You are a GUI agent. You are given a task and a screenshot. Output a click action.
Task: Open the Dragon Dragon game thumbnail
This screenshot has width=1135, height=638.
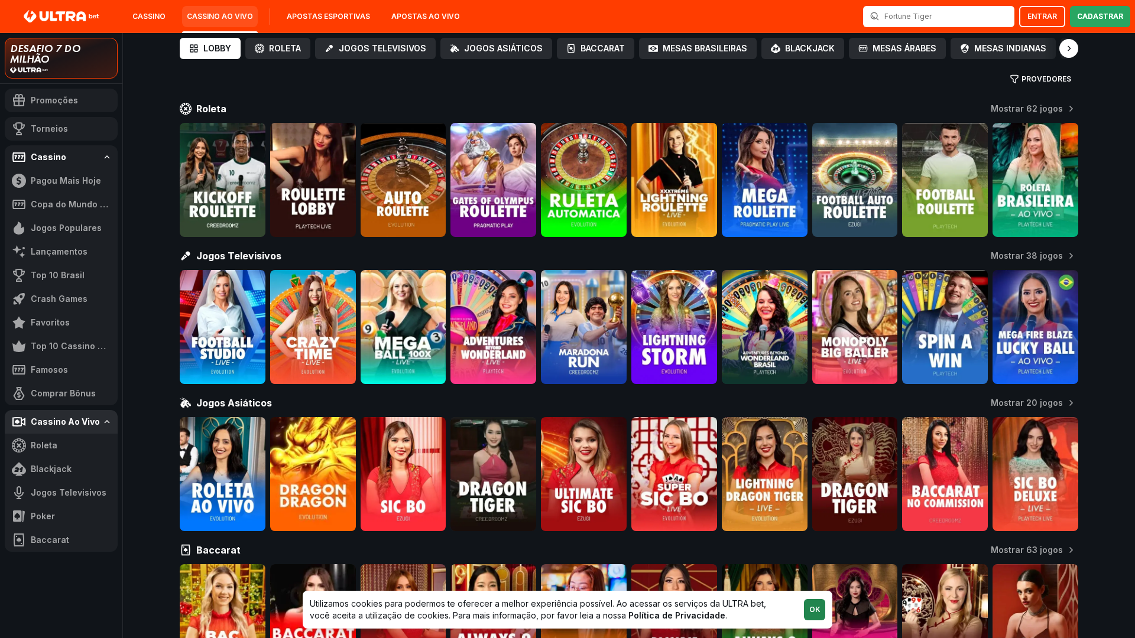[x=313, y=474]
